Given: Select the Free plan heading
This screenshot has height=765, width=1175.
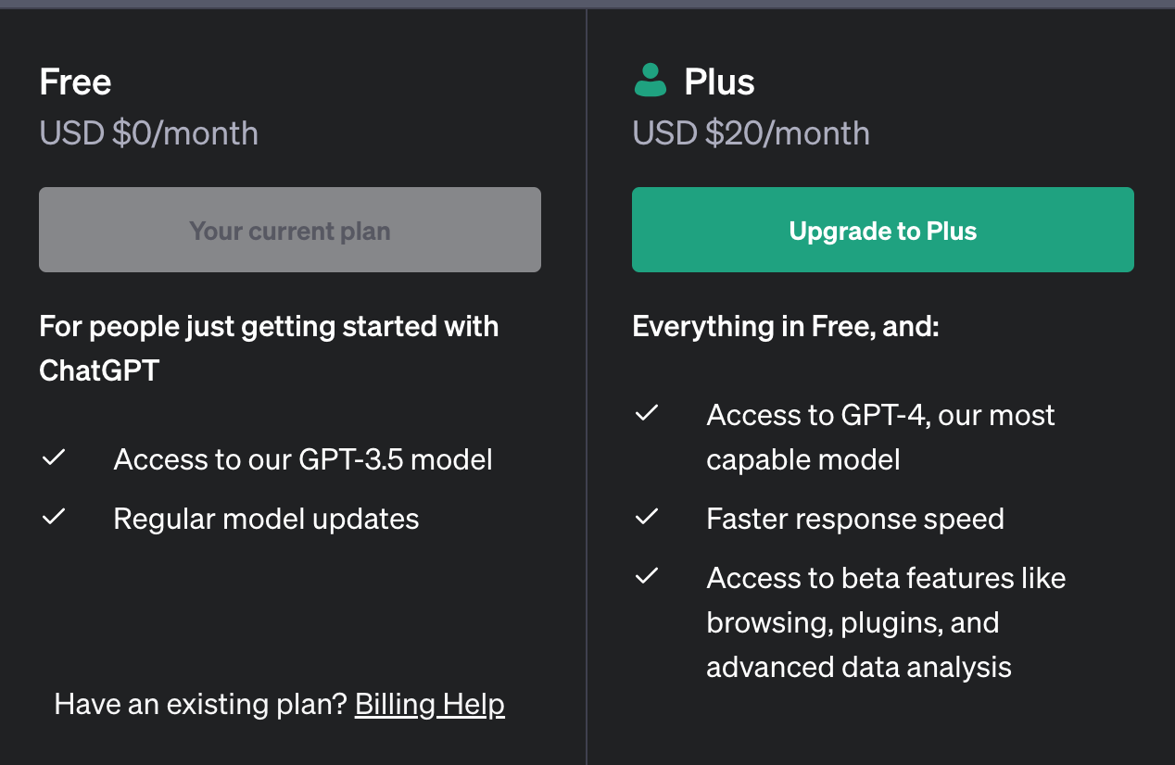Looking at the screenshot, I should point(75,82).
